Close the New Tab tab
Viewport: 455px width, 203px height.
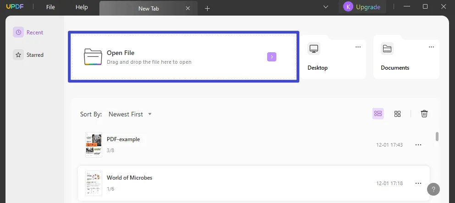coord(188,8)
